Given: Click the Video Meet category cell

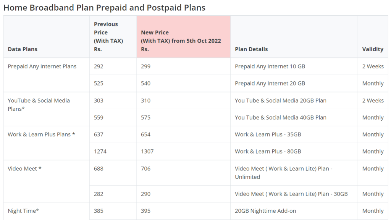Looking at the screenshot, I should click(46, 181).
